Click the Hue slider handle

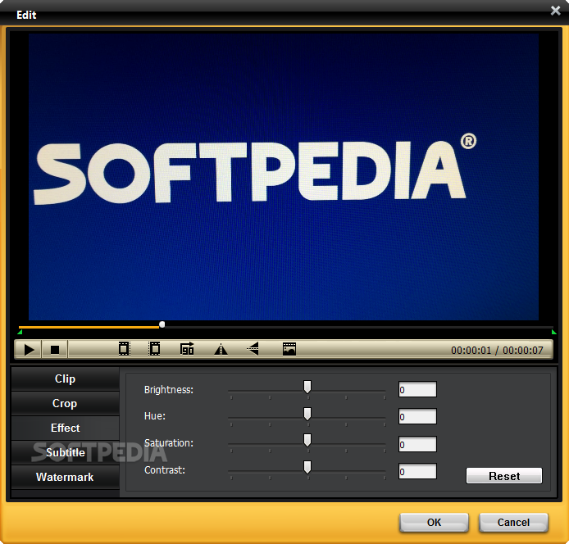point(307,414)
